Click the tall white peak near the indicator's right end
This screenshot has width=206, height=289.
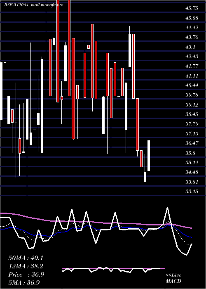click(167, 216)
